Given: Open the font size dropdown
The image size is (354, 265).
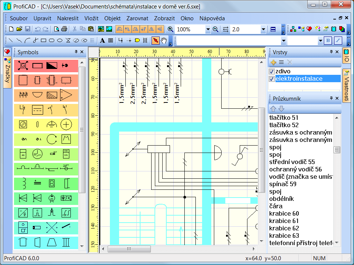Looking at the screenshot, I should click(320, 41).
